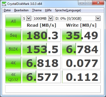Select the 512K read value 153.5
Viewport: 106px width, 97px height.
42,49
